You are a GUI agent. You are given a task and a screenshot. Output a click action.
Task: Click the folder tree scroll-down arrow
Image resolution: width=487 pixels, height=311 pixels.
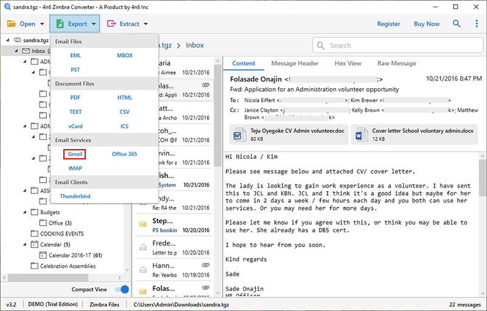[127, 270]
